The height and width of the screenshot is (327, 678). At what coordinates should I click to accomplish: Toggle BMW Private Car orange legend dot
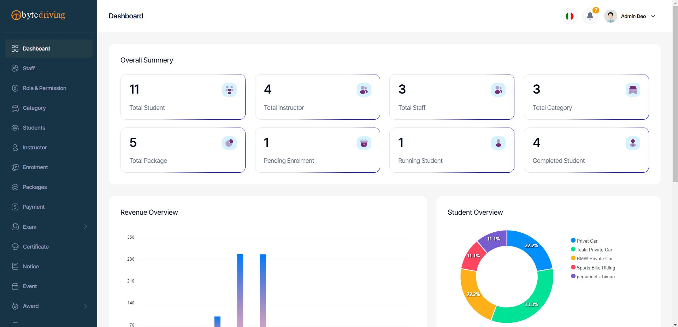pos(573,258)
